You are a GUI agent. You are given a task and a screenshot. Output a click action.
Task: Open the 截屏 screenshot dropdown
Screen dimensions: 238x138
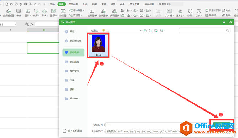pos(36,13)
